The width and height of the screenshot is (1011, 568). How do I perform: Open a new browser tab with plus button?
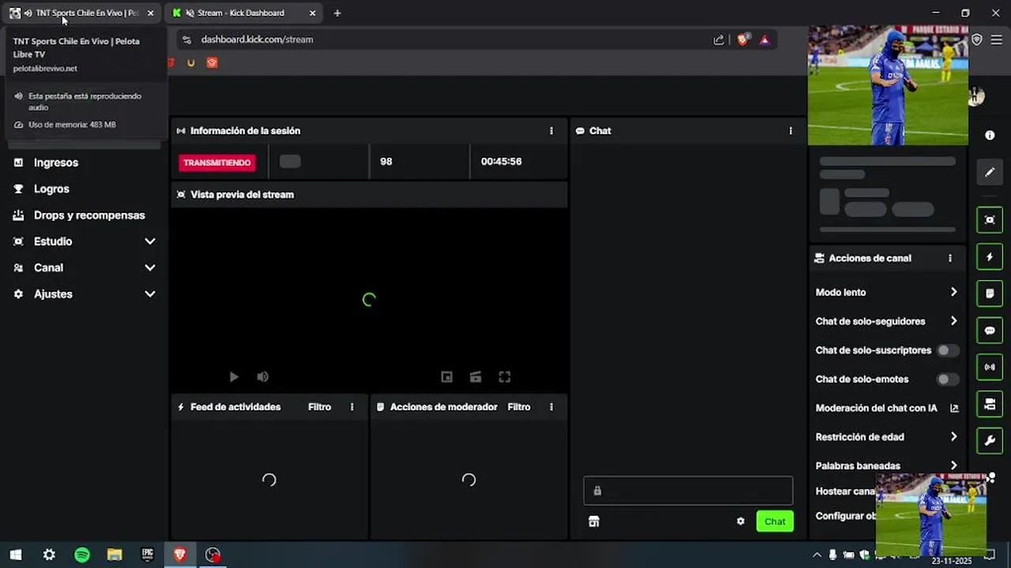pos(337,13)
